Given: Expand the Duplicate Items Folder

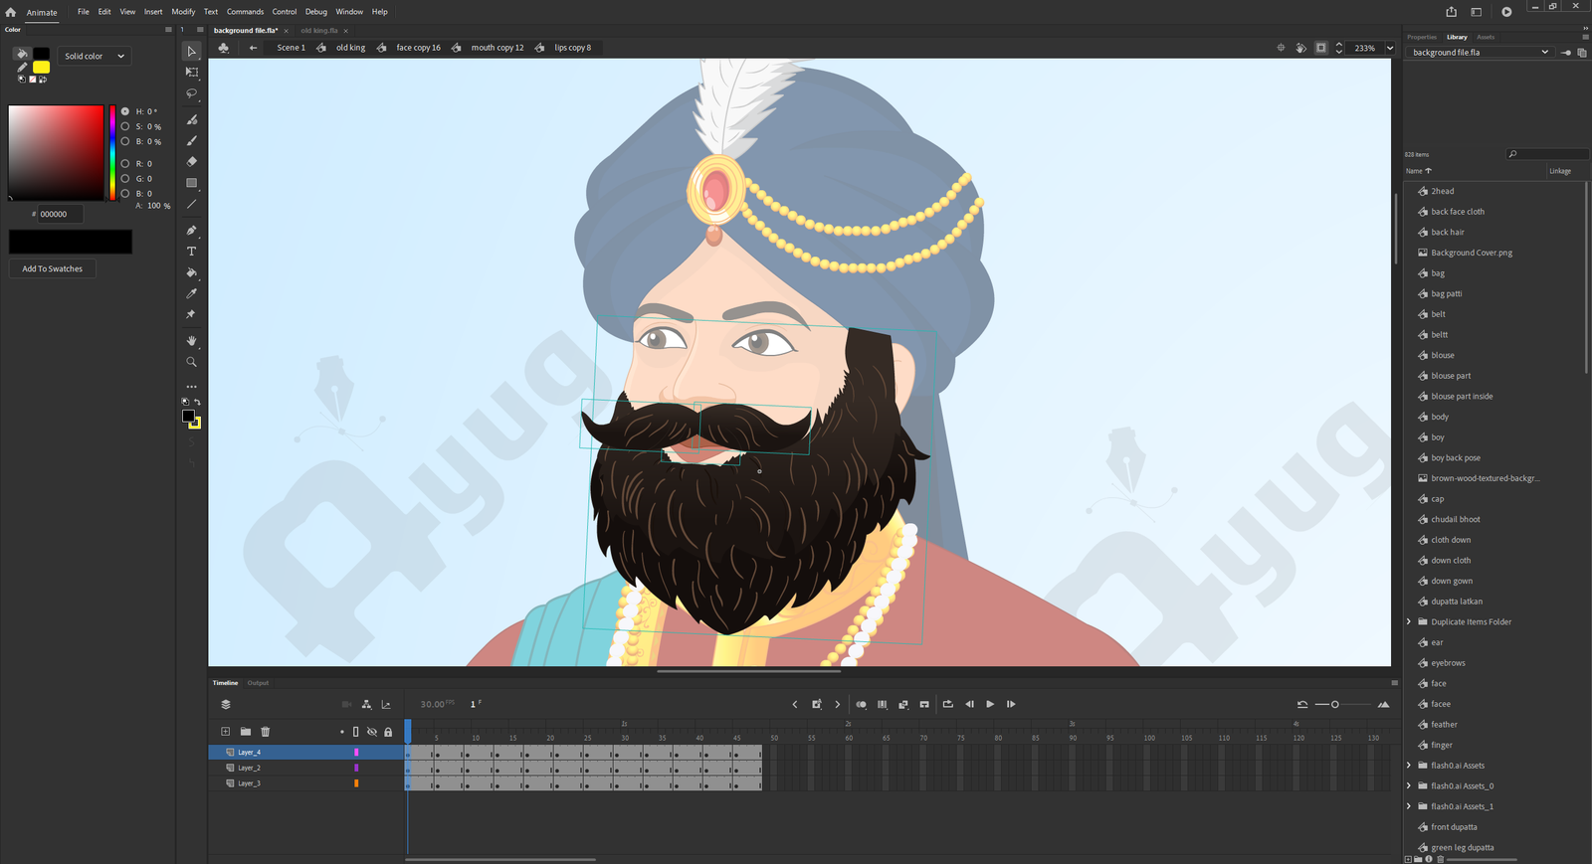Looking at the screenshot, I should point(1409,622).
